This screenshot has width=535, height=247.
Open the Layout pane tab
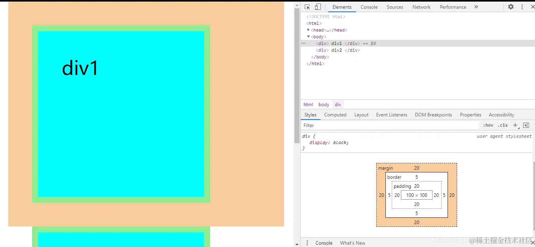point(361,115)
